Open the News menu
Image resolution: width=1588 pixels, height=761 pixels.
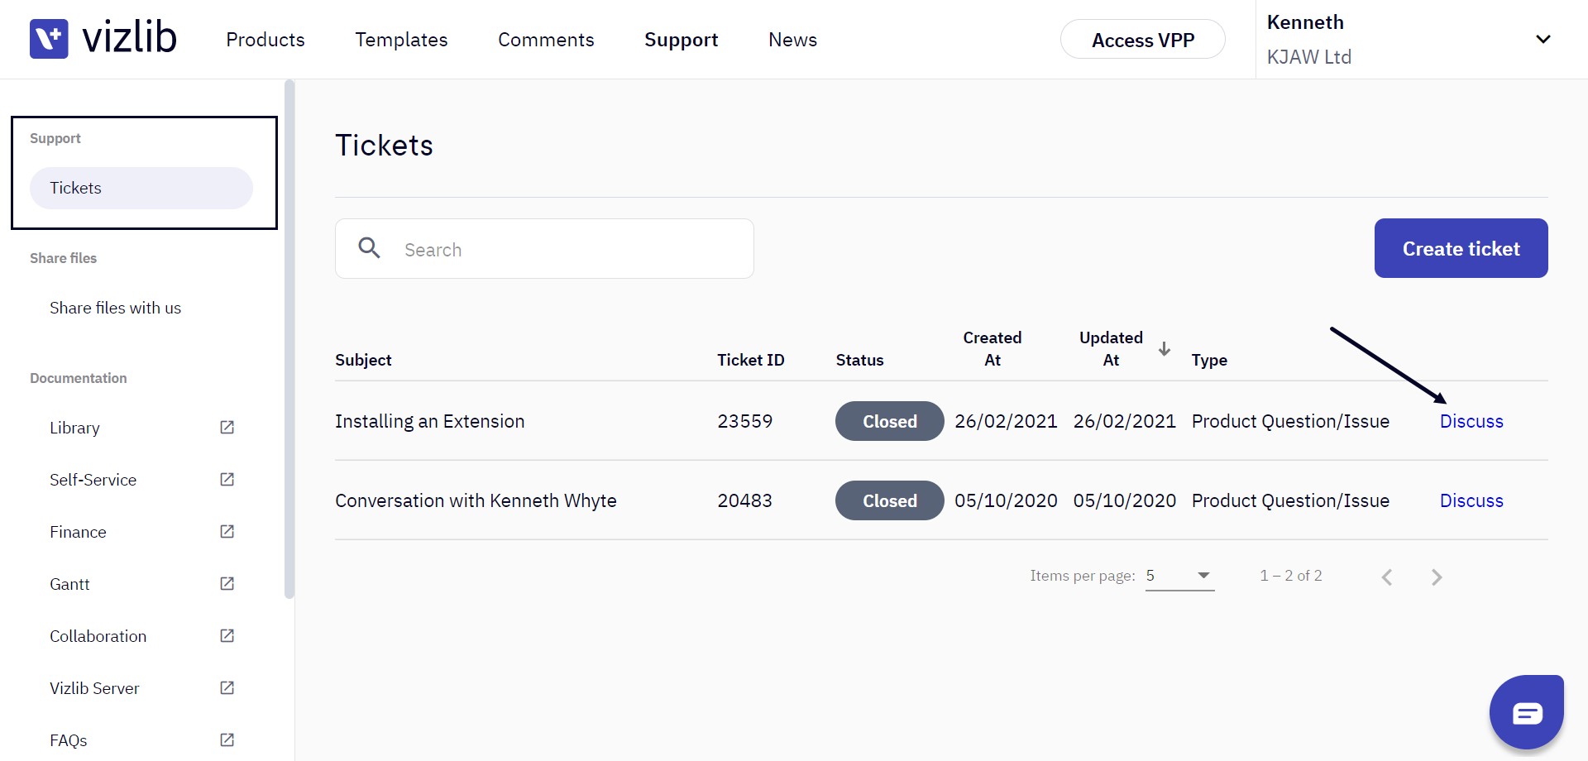792,40
